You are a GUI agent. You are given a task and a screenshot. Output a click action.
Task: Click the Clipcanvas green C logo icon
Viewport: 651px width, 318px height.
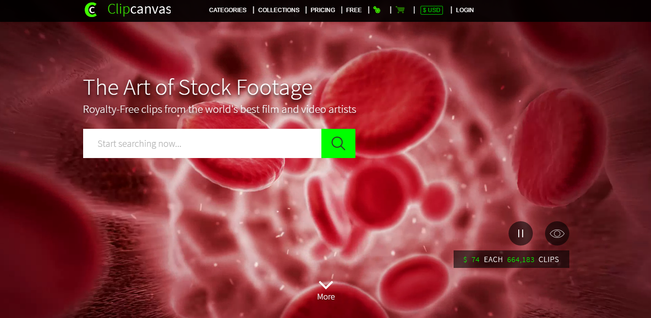click(x=91, y=10)
